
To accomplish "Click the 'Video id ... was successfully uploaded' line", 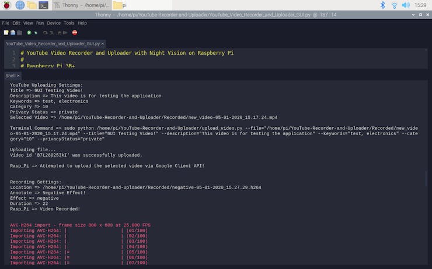I will pos(76,155).
